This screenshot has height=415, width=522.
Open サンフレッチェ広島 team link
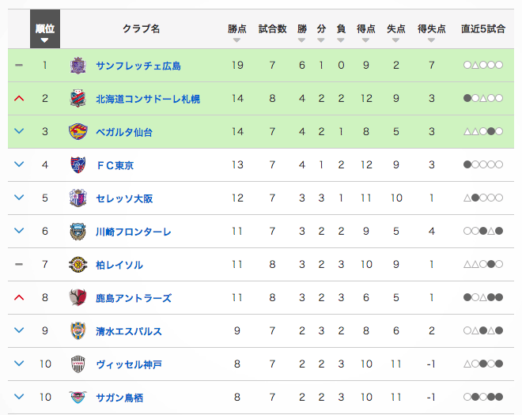tap(138, 66)
